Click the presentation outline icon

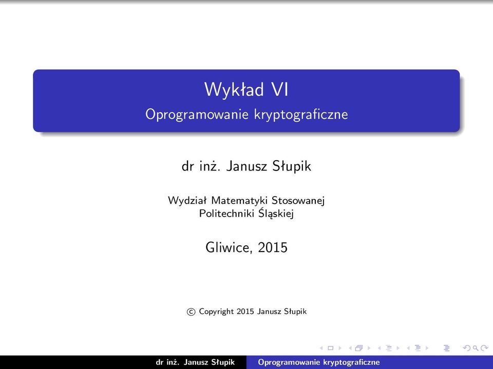click(446, 348)
